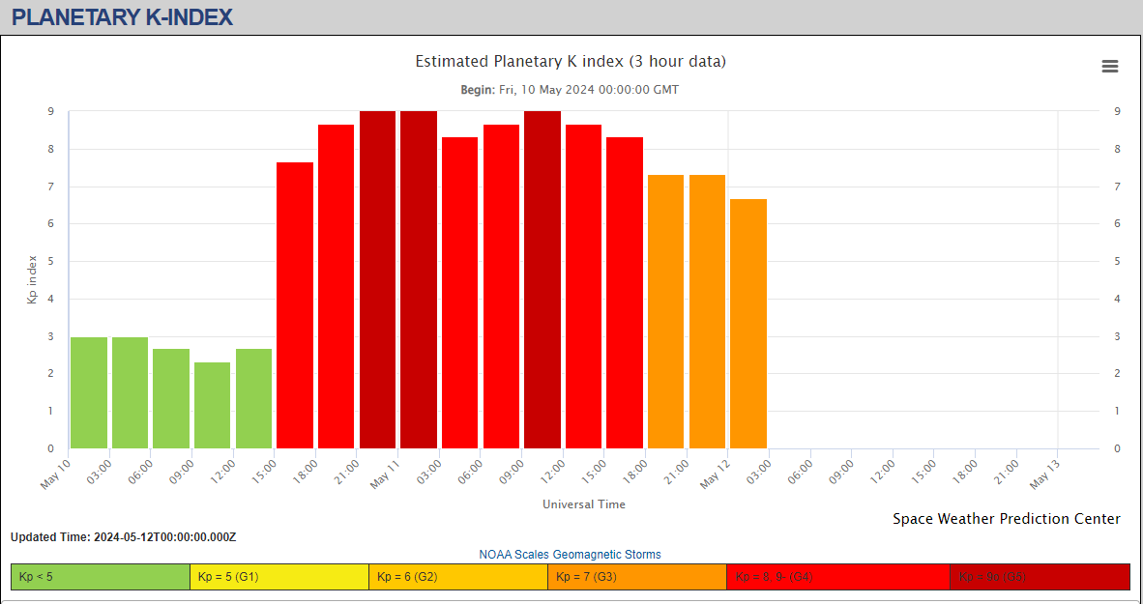1143x604 pixels.
Task: Click the yellow Kp = 5 (G1) legend swatch
Action: pyautogui.click(x=279, y=577)
